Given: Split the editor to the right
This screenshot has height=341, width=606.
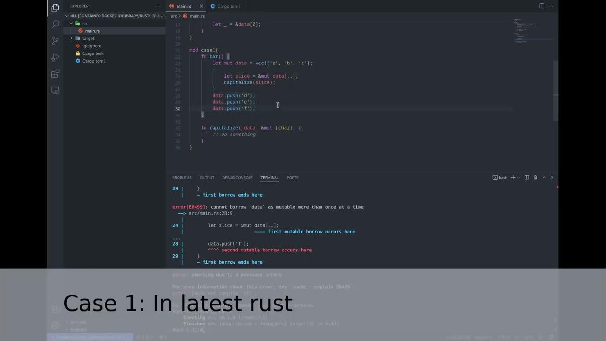Looking at the screenshot, I should click(x=542, y=6).
